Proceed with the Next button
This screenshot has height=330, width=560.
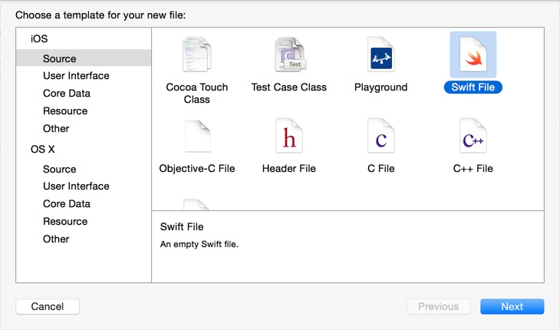click(x=512, y=306)
